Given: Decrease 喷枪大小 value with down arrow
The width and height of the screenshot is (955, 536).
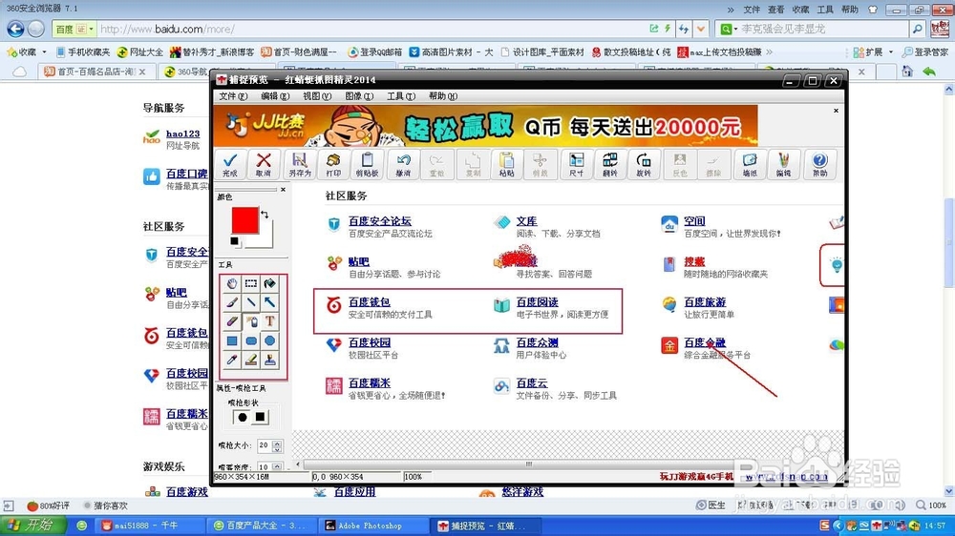Looking at the screenshot, I should tap(277, 449).
